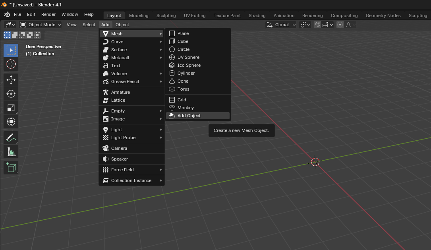Add the Monkey mesh
The image size is (431, 250).
pos(198,108)
